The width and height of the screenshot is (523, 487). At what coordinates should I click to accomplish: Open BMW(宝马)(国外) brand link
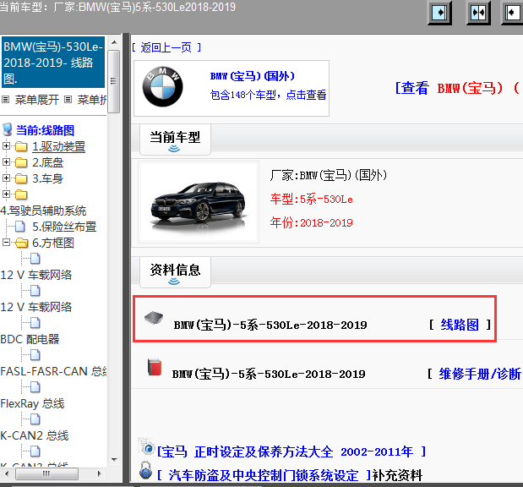point(253,76)
